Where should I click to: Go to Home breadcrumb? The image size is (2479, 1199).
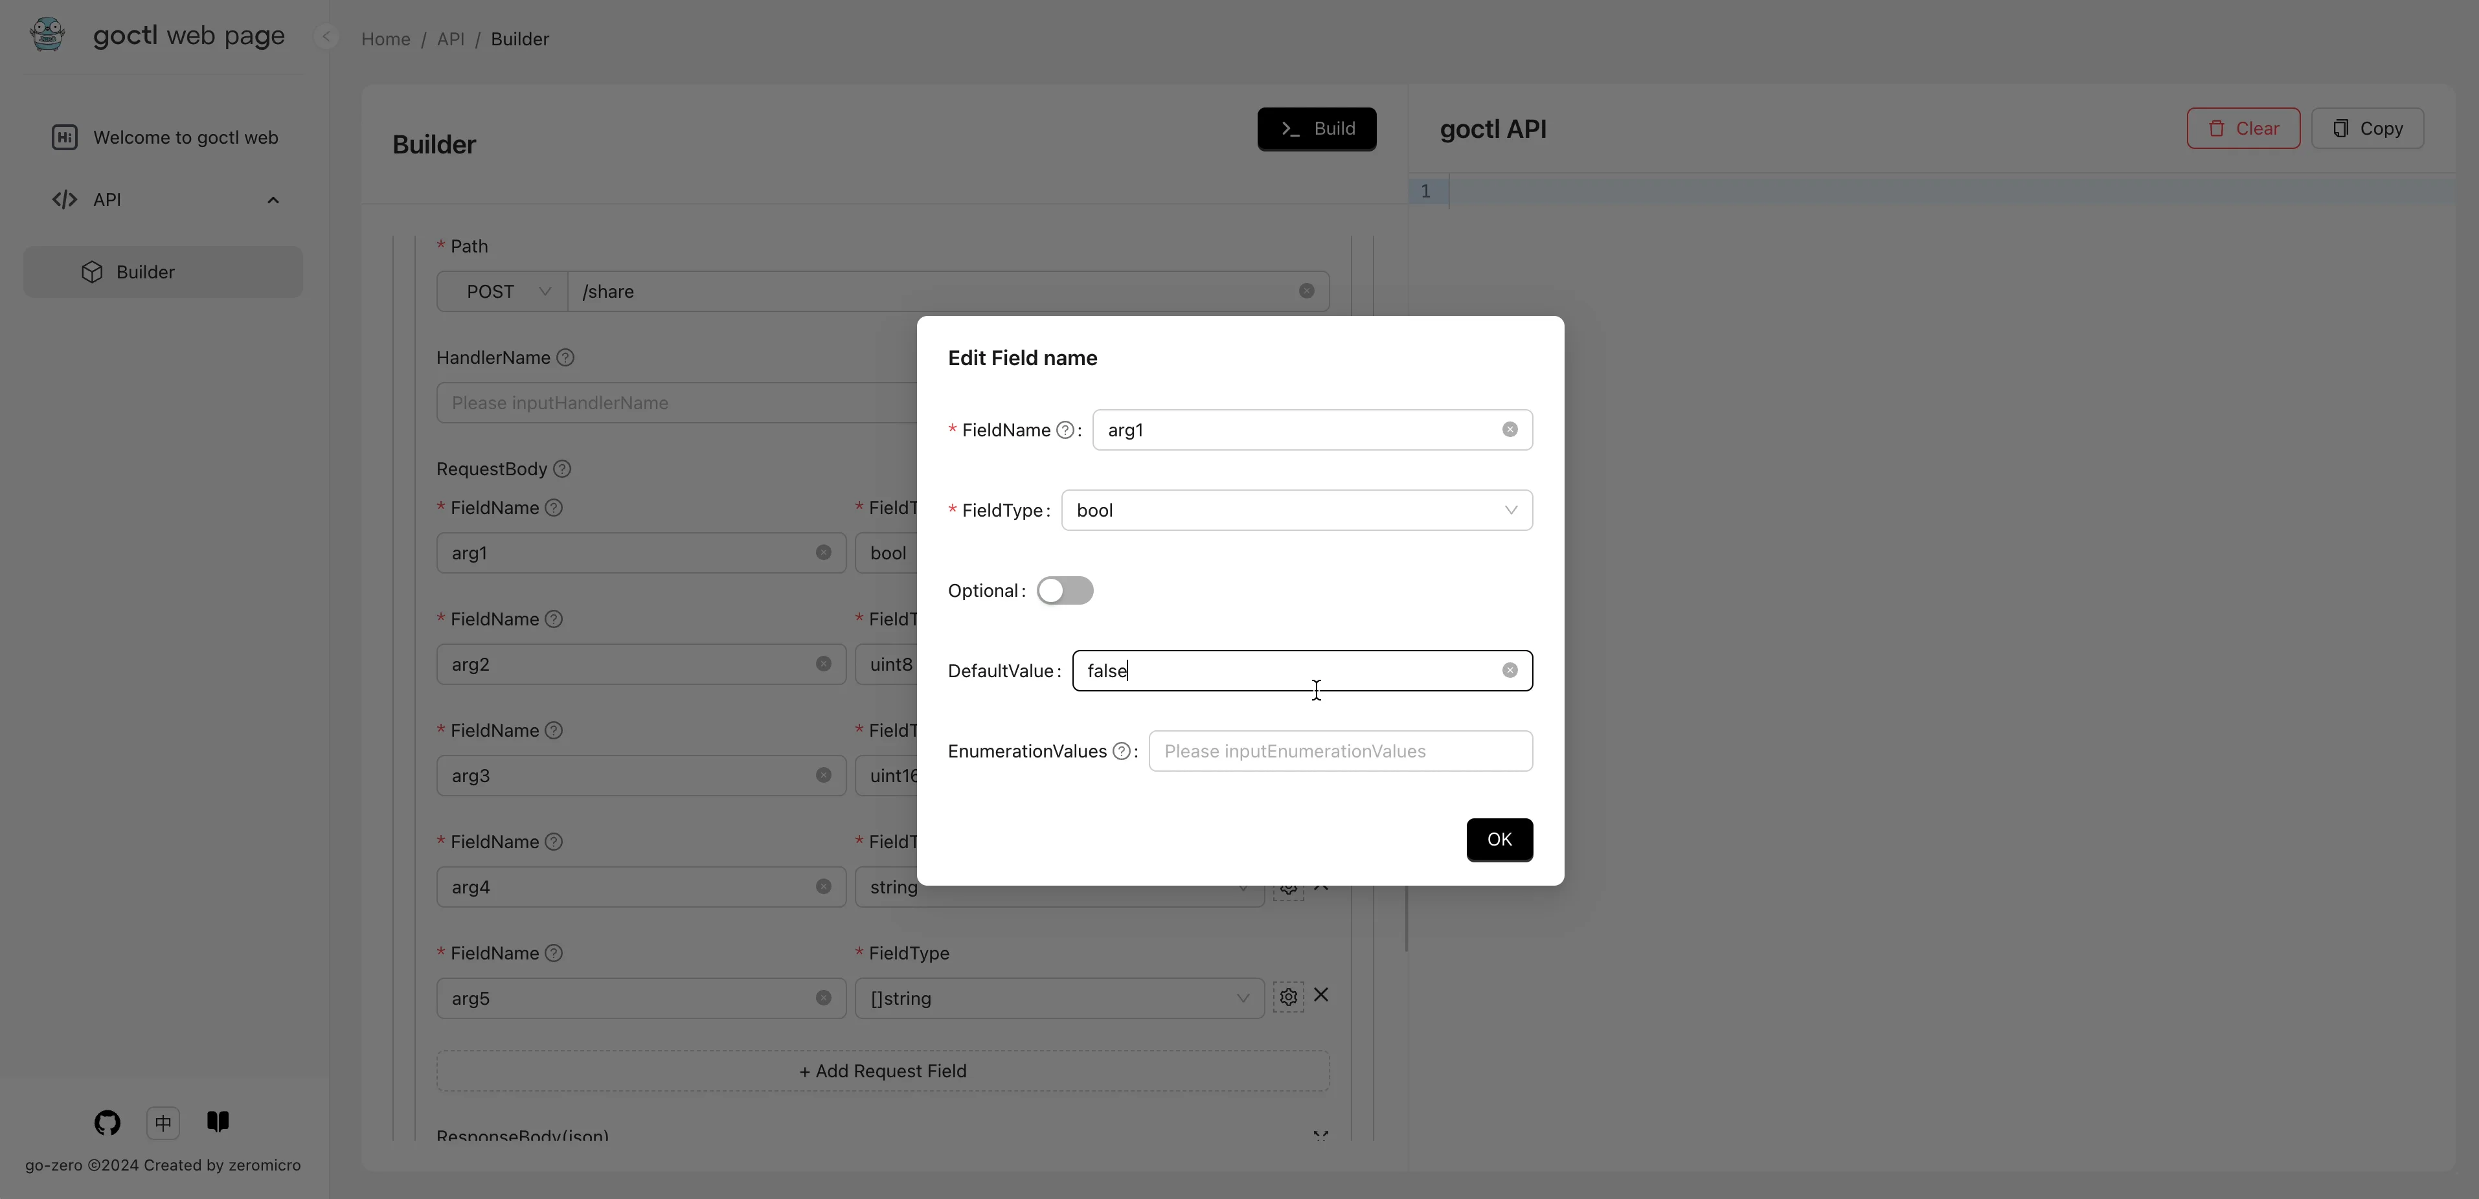pyautogui.click(x=385, y=39)
